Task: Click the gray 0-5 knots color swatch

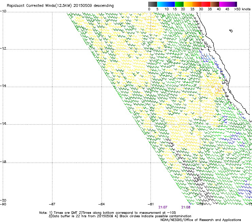Action: (153, 4)
